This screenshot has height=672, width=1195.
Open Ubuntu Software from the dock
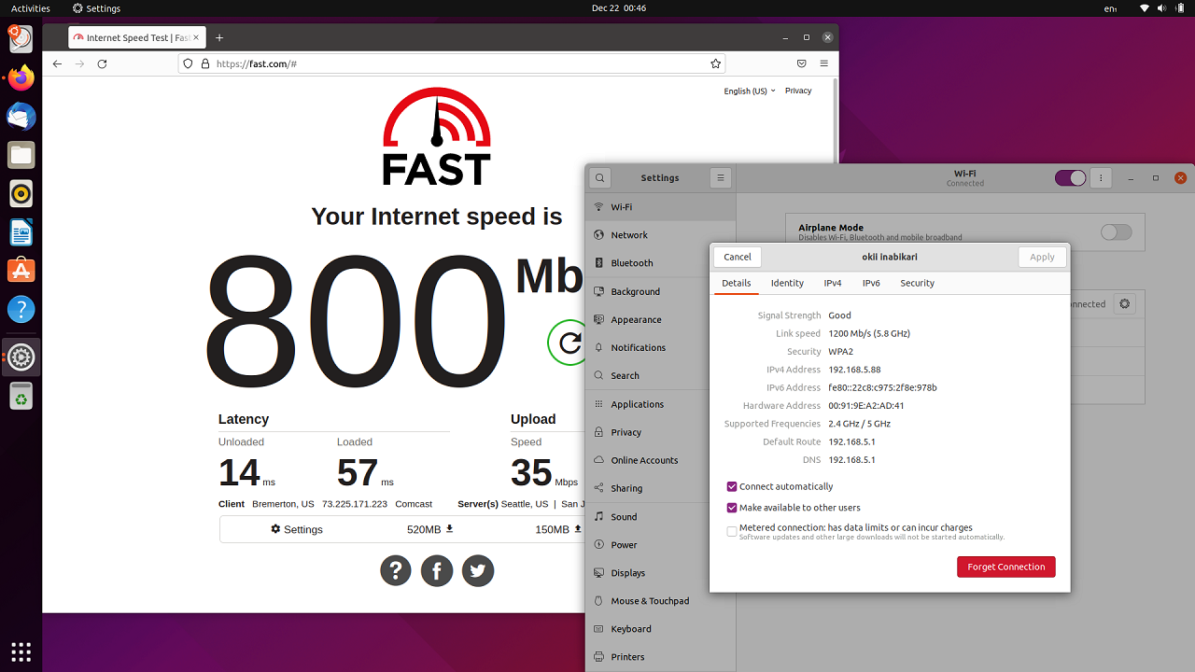21,271
